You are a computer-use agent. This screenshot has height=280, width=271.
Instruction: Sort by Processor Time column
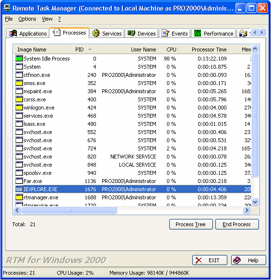point(204,49)
